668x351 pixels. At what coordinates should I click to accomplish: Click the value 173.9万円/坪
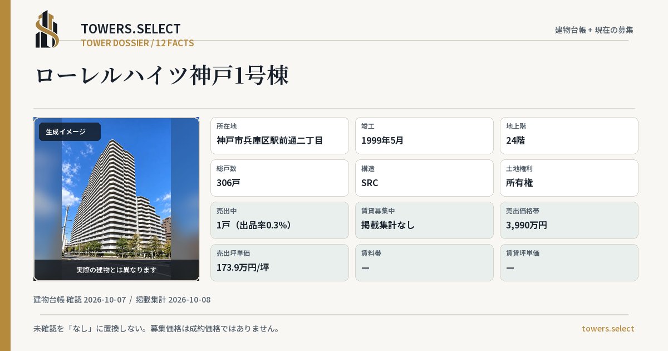click(243, 267)
